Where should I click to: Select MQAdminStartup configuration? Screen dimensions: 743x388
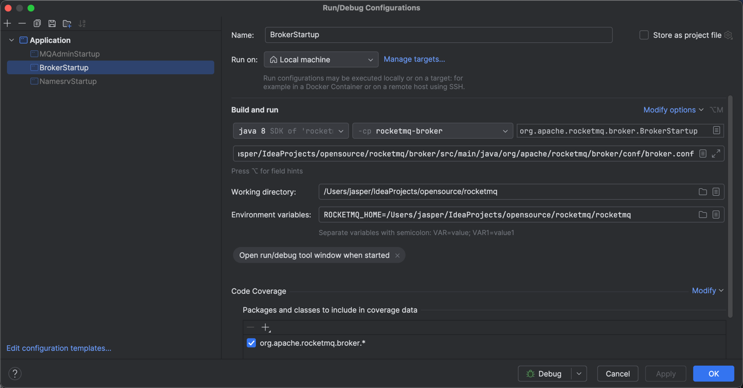(69, 54)
